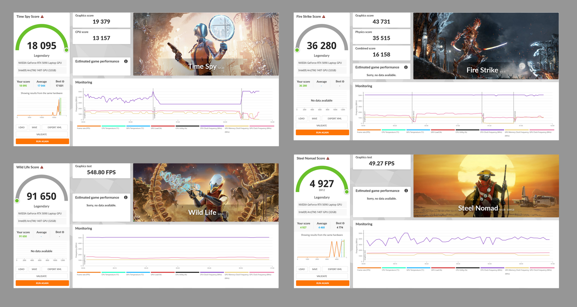Save the Steel Nomad result
Image resolution: width=577 pixels, height=307 pixels.
(x=315, y=269)
